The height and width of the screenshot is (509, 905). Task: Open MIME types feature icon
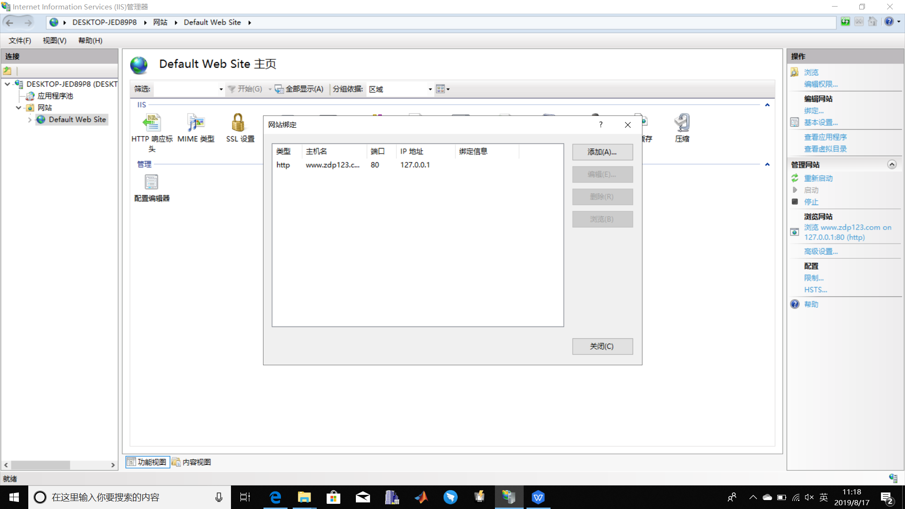(196, 123)
